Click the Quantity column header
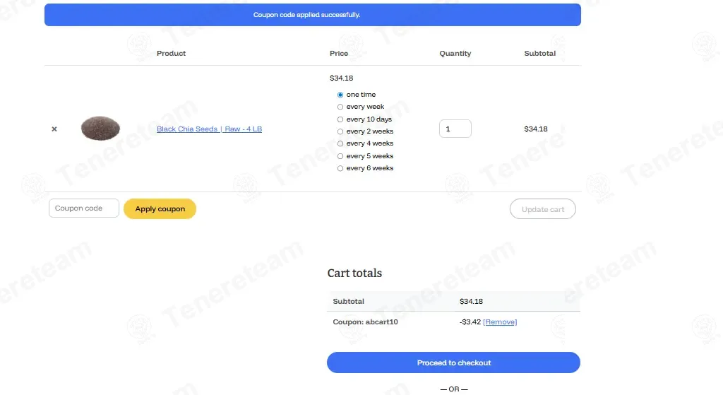 [455, 54]
